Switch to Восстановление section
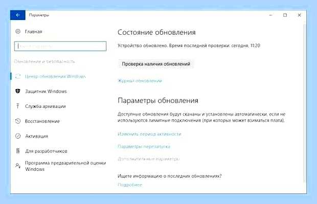This screenshot has height=204, width=317. click(42, 121)
